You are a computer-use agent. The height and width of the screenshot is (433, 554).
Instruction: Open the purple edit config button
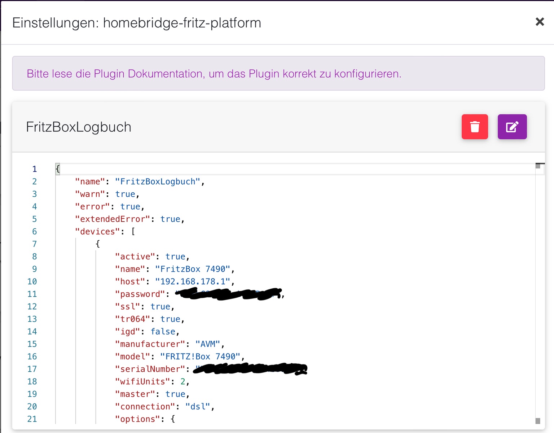pos(512,127)
